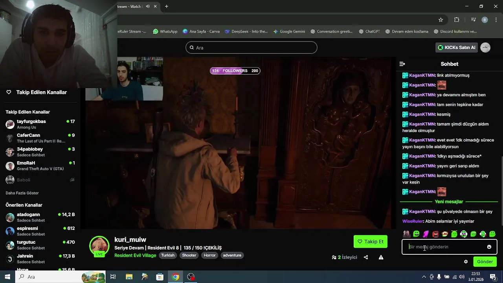Open a new browser tab
503x283 pixels.
[167, 6]
